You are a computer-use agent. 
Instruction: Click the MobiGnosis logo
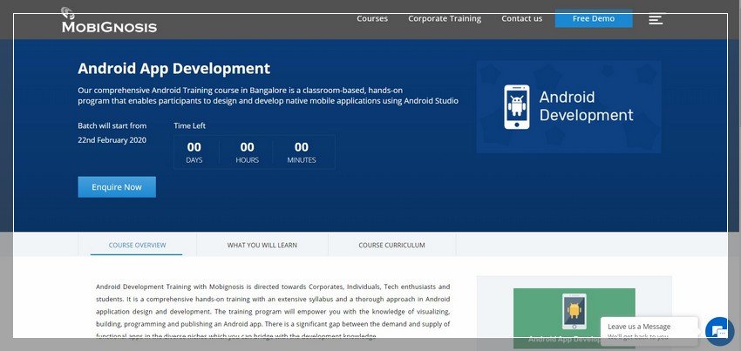(x=109, y=20)
